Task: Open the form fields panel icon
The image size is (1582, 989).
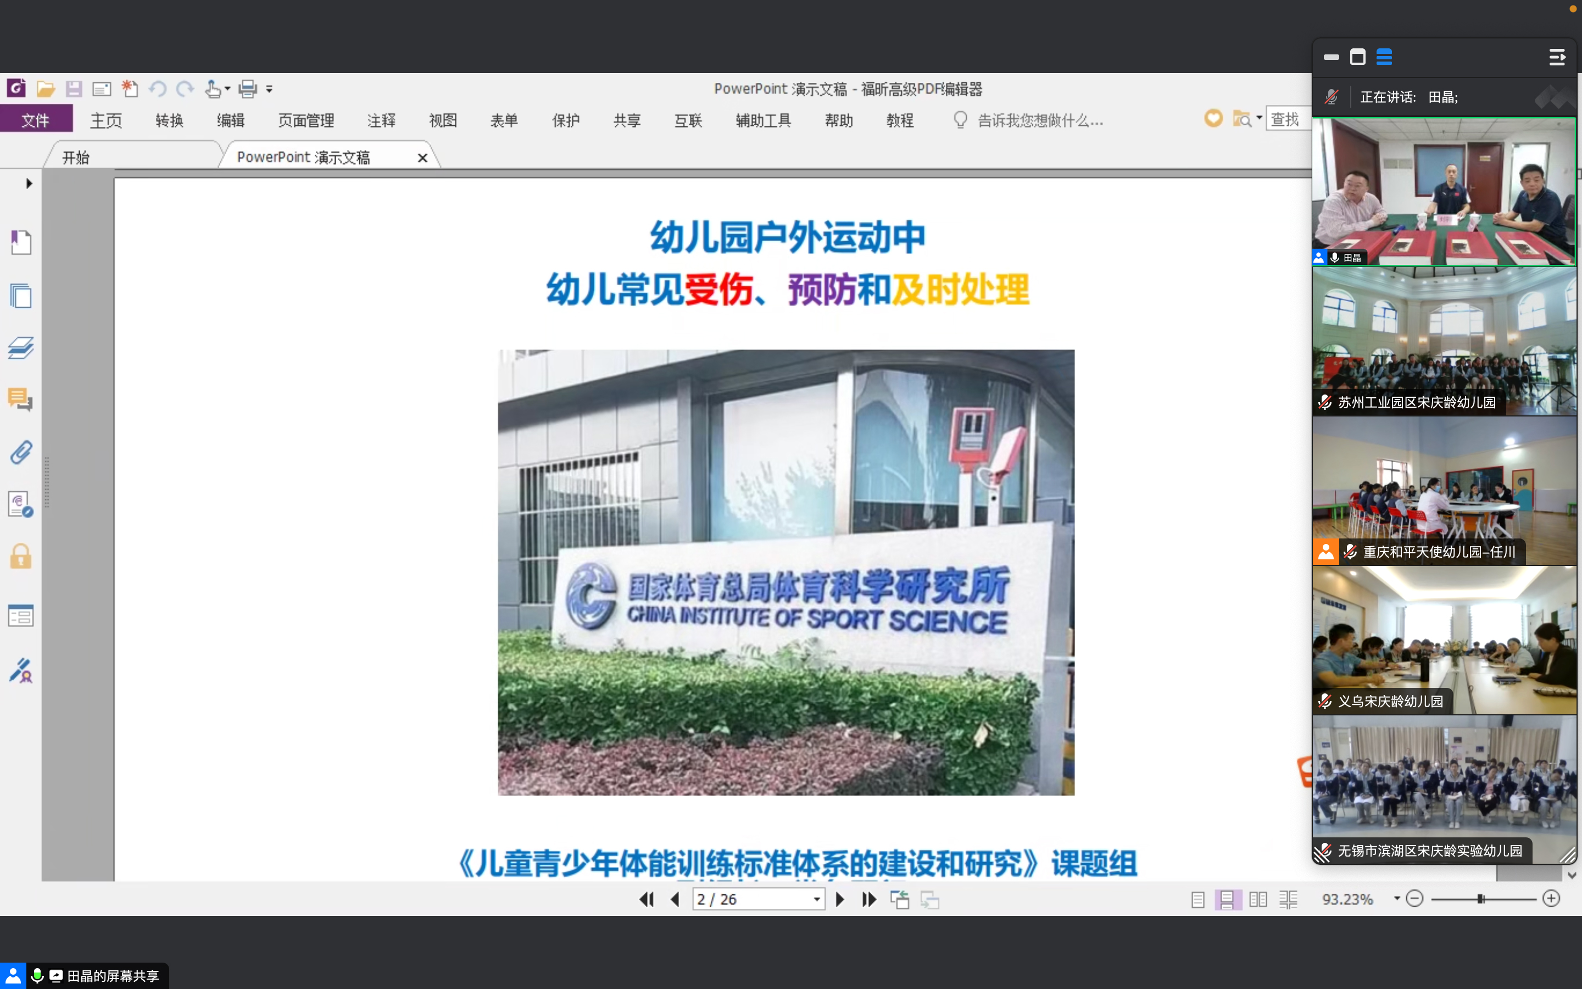Action: (21, 615)
